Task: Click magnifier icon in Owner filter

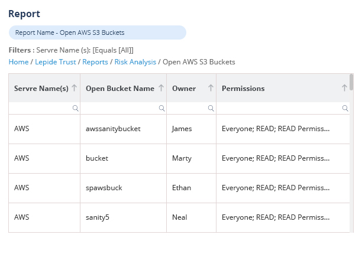Action: coord(211,109)
